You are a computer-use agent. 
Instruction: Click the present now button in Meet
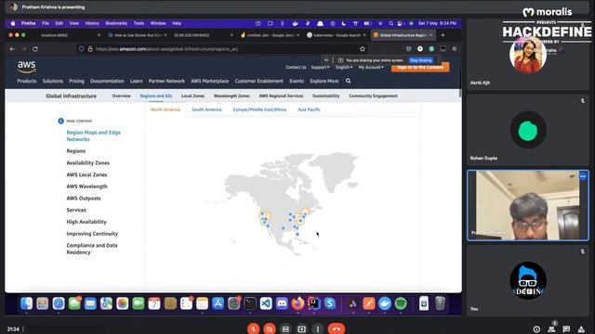coord(301,329)
